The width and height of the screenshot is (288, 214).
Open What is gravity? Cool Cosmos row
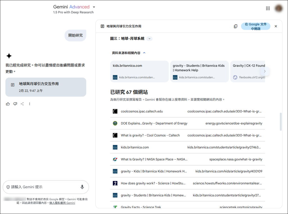coord(188,135)
